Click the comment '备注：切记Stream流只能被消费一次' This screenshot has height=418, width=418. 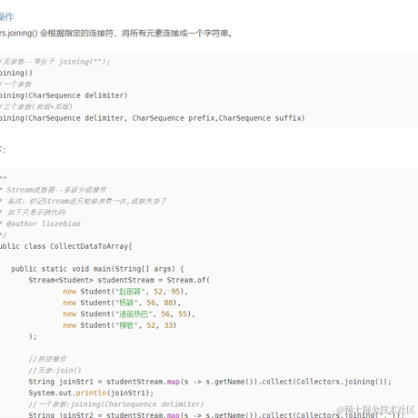click(x=86, y=201)
